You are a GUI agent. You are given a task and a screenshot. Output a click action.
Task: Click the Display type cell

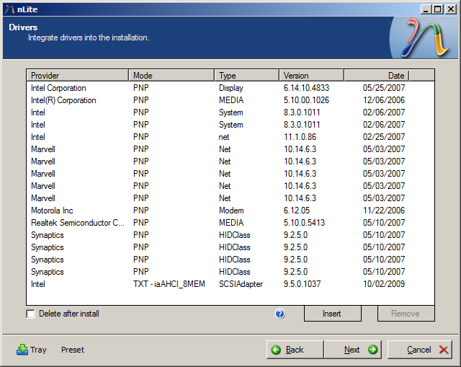[231, 88]
